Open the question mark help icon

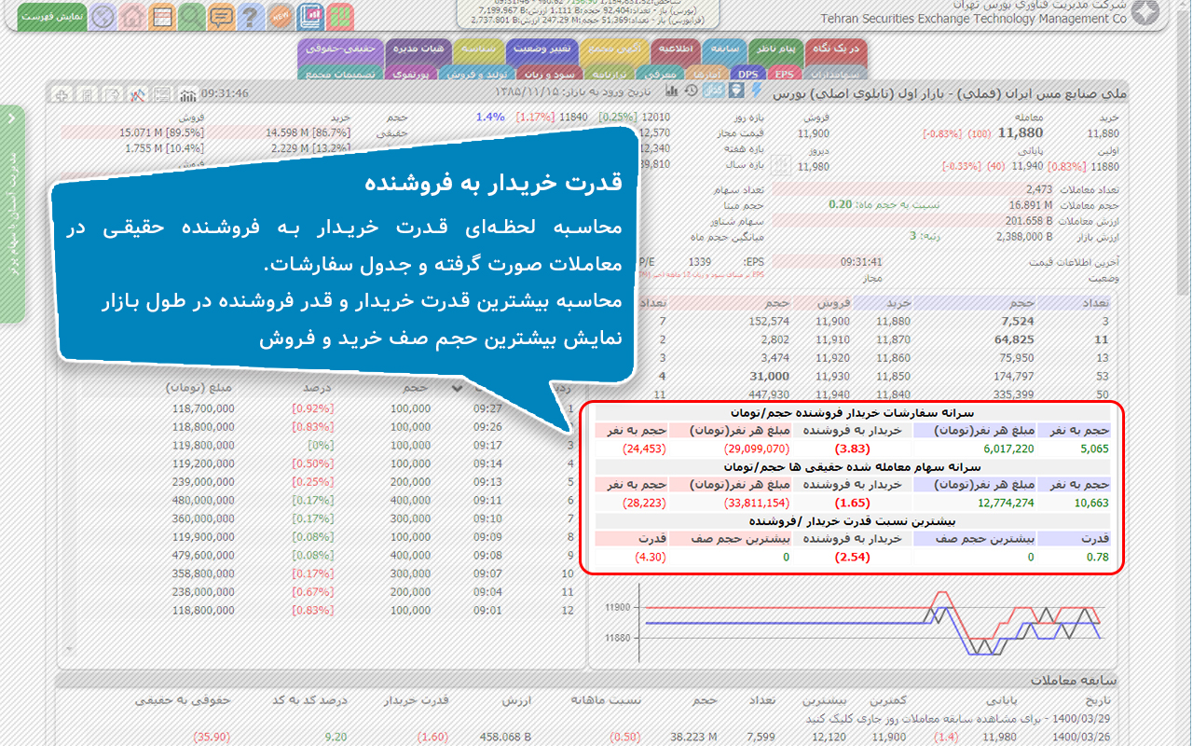tap(250, 16)
